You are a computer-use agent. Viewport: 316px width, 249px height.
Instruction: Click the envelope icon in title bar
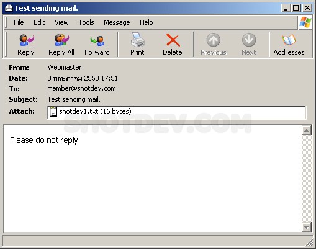[x=9, y=8]
